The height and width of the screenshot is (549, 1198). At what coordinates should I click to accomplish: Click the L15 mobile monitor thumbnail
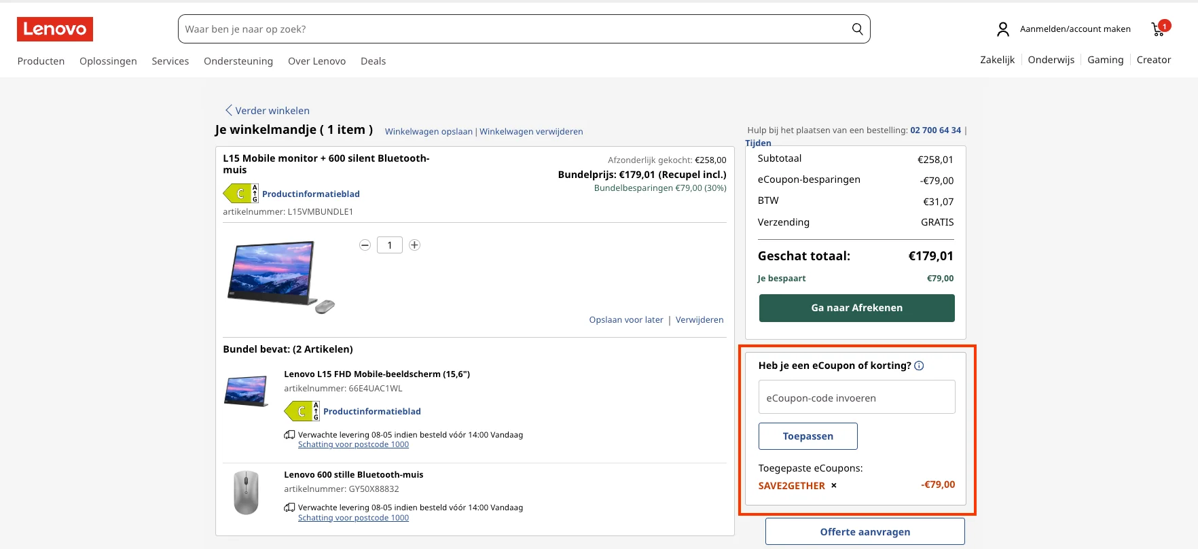coord(246,391)
